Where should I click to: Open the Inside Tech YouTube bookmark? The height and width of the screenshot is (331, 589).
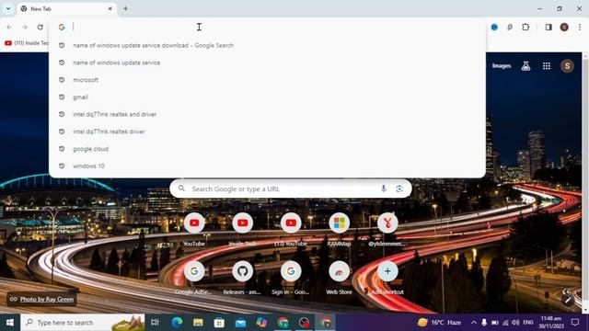(x=27, y=43)
